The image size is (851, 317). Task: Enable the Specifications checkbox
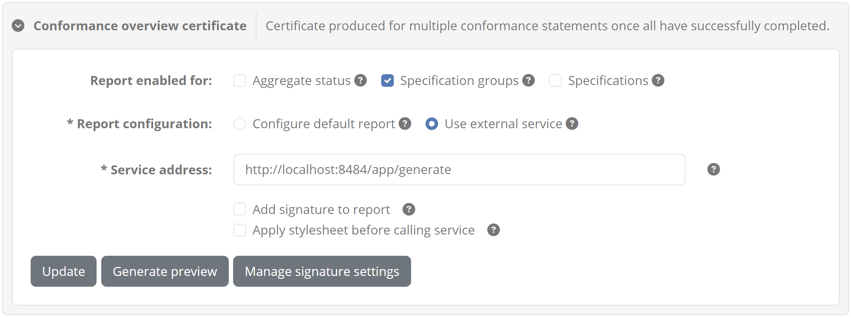(x=555, y=81)
